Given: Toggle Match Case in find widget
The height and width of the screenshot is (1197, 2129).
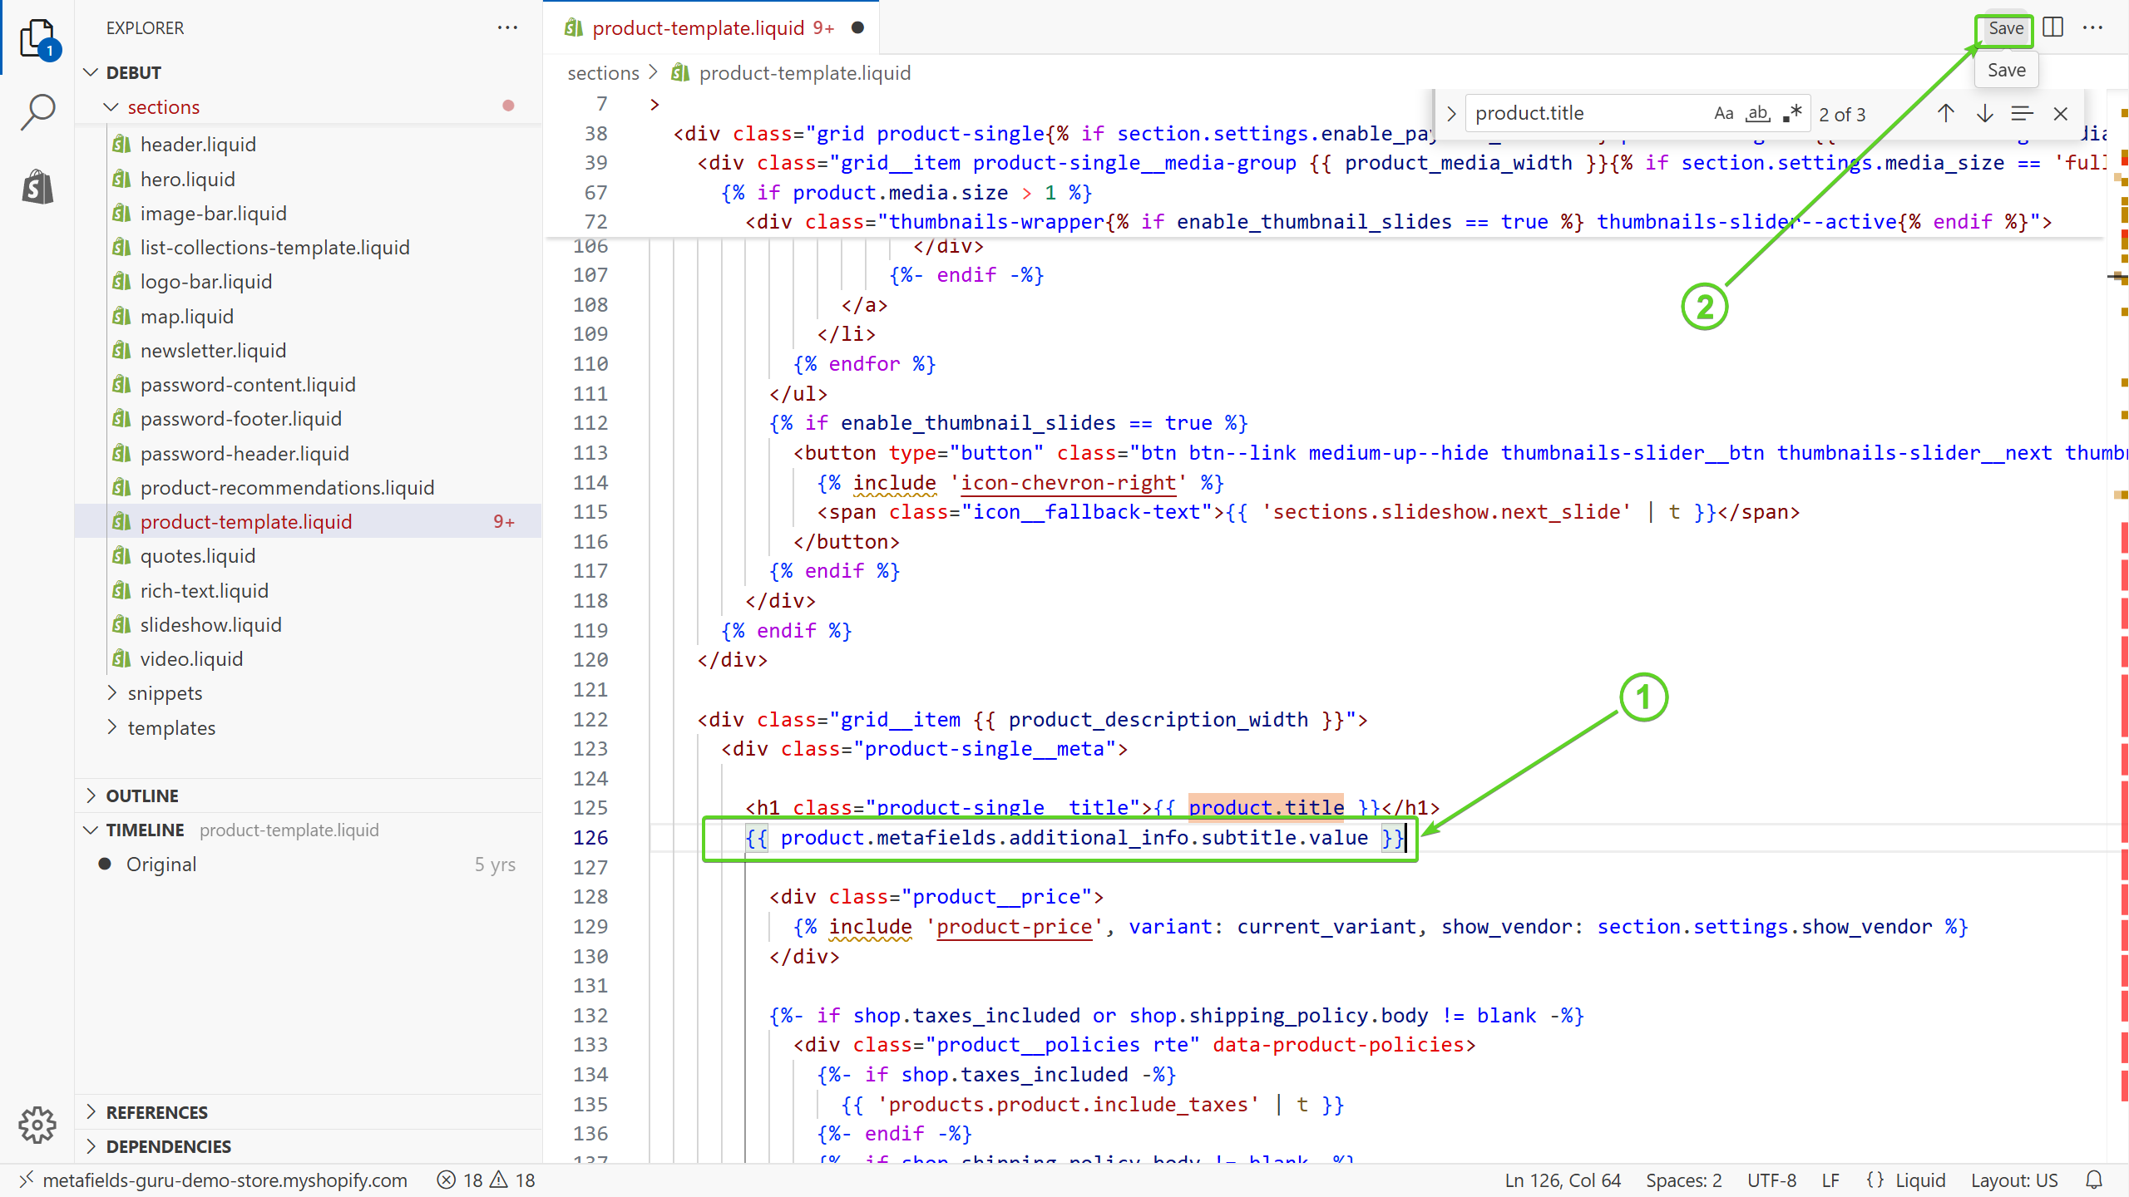Looking at the screenshot, I should [1723, 114].
